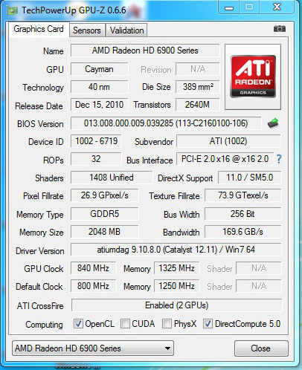This screenshot has width=302, height=370.
Task: Click the DirectX Support label
Action: point(185,178)
